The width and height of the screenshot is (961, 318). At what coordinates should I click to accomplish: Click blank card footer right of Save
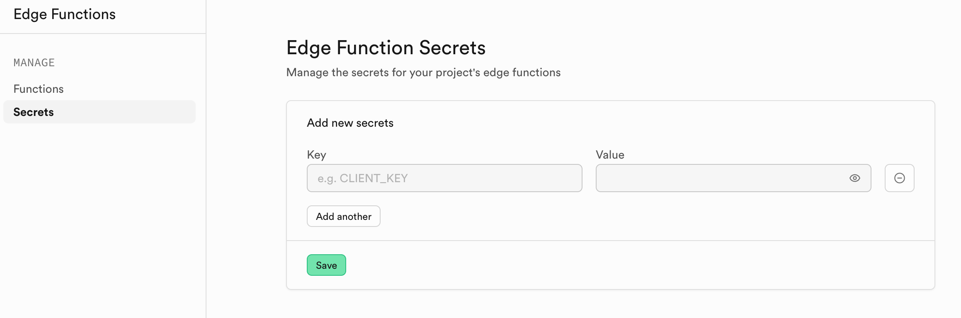622,265
